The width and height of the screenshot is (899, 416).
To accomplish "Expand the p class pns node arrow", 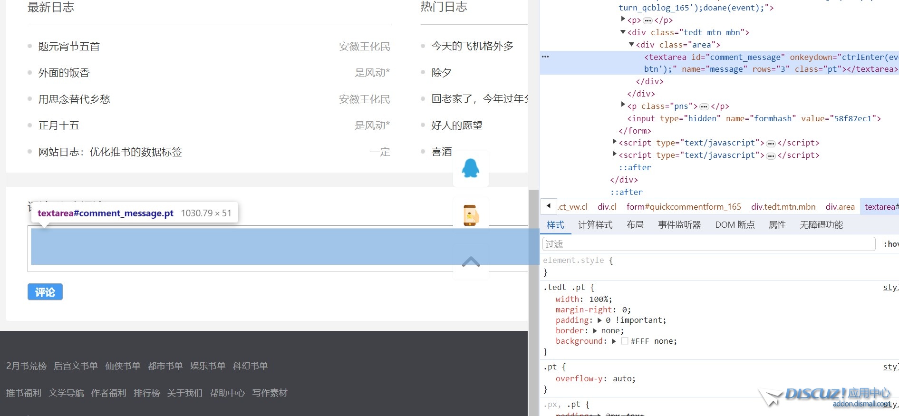I will coord(623,104).
